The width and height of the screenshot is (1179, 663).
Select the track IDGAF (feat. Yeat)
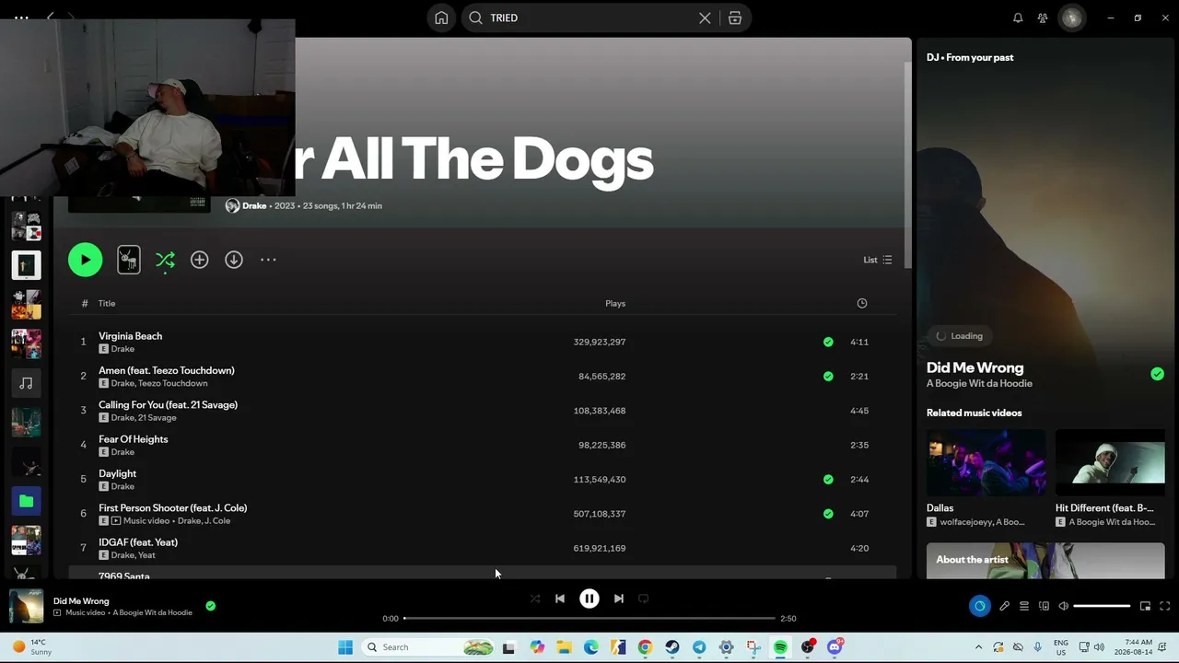click(x=138, y=542)
